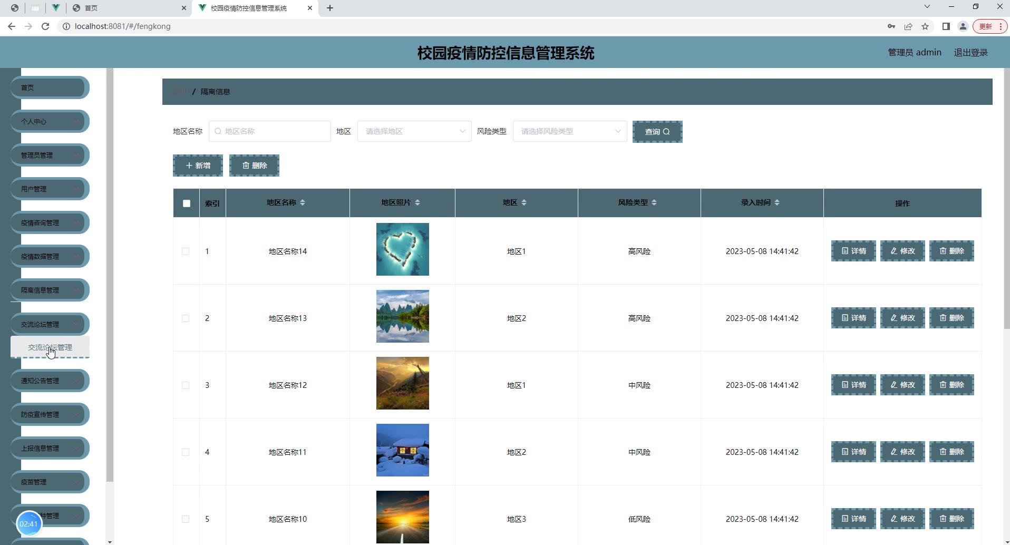Open 详情 for 地区名称13
This screenshot has height=545, width=1010.
click(x=853, y=318)
